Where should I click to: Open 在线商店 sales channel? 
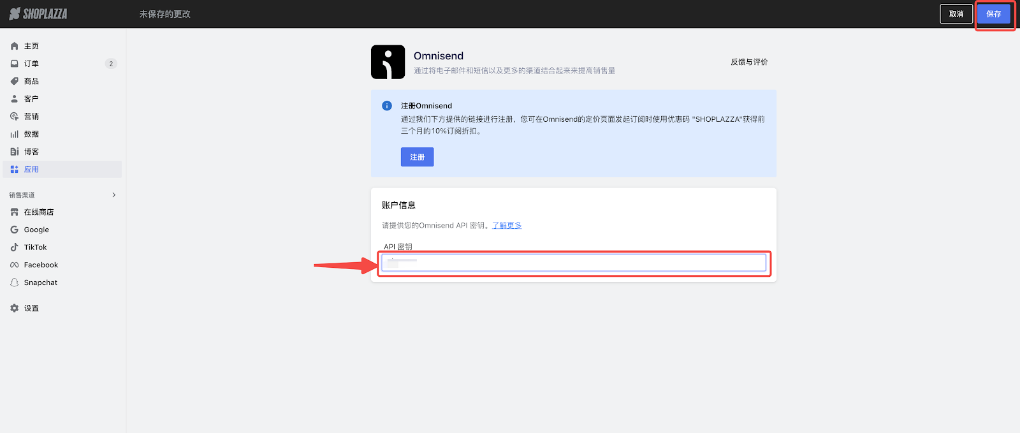coord(62,212)
